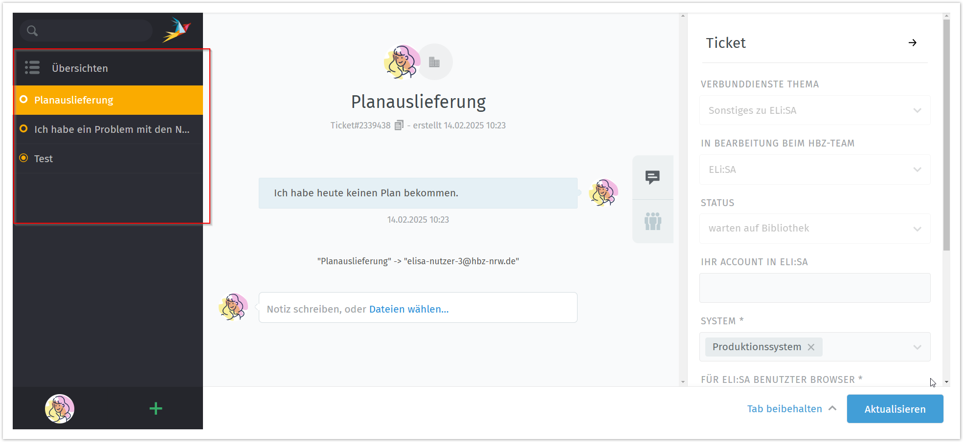The height and width of the screenshot is (442, 963).
Task: Click the green plus icon
Action: coord(156,409)
